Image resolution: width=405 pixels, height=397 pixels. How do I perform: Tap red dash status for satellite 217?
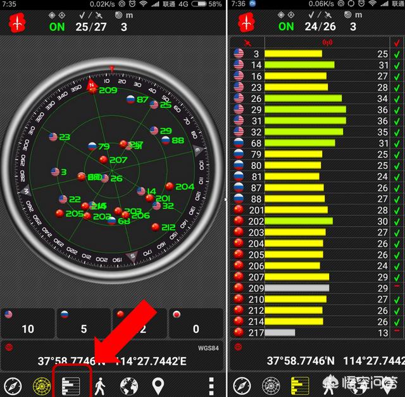point(397,331)
